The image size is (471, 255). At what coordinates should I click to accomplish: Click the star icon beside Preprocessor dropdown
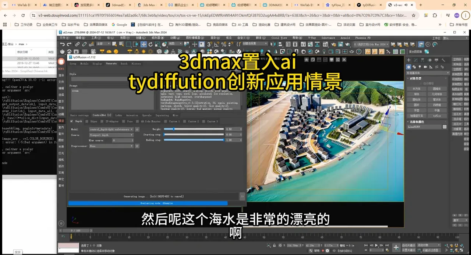click(137, 146)
